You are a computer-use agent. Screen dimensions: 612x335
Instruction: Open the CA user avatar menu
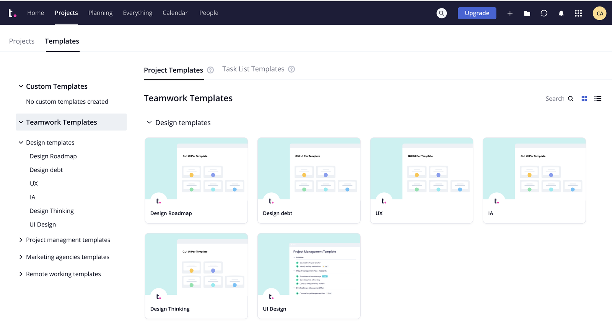600,13
